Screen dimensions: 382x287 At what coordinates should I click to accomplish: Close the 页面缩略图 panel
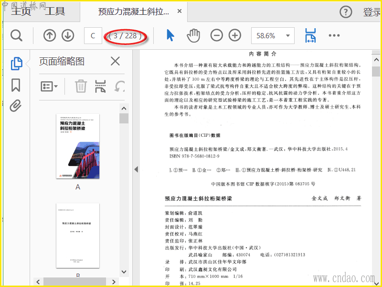coord(115,61)
